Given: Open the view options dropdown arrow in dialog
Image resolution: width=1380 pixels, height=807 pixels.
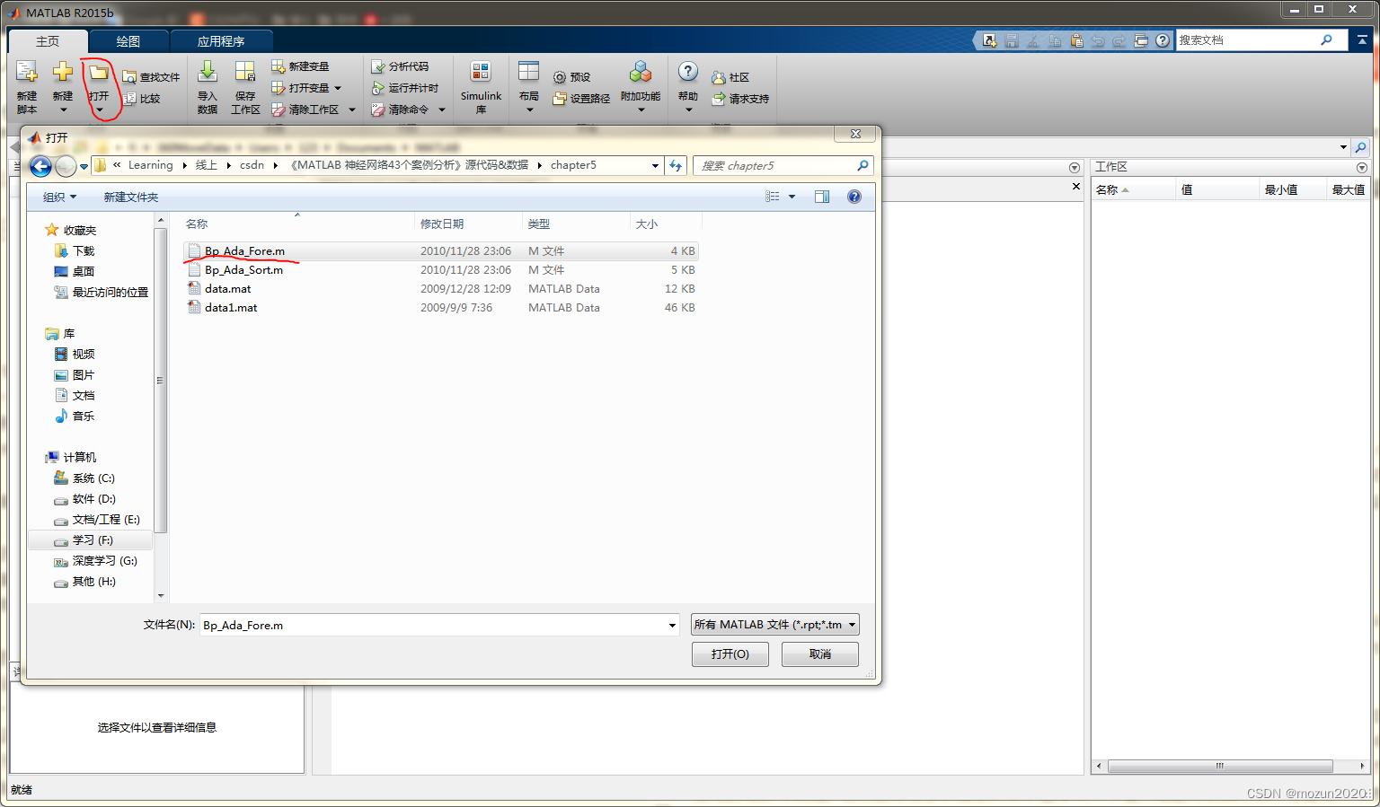Looking at the screenshot, I should (792, 197).
